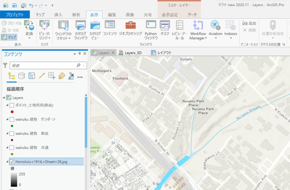Image resolution: width=290 pixels, height=190 pixels.
Task: Open the Project (プロジェクト) tab
Action: tap(15, 14)
